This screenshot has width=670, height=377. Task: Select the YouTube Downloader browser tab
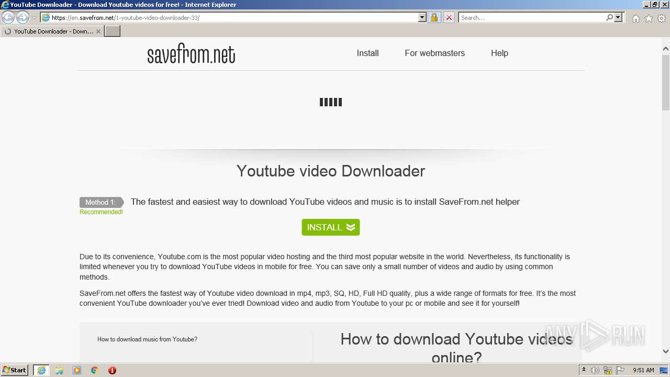pos(51,31)
